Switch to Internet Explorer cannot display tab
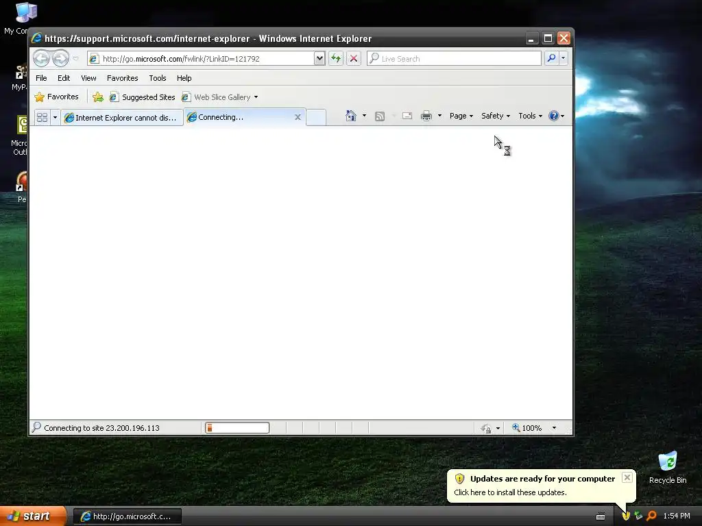Image resolution: width=702 pixels, height=526 pixels. 122,117
